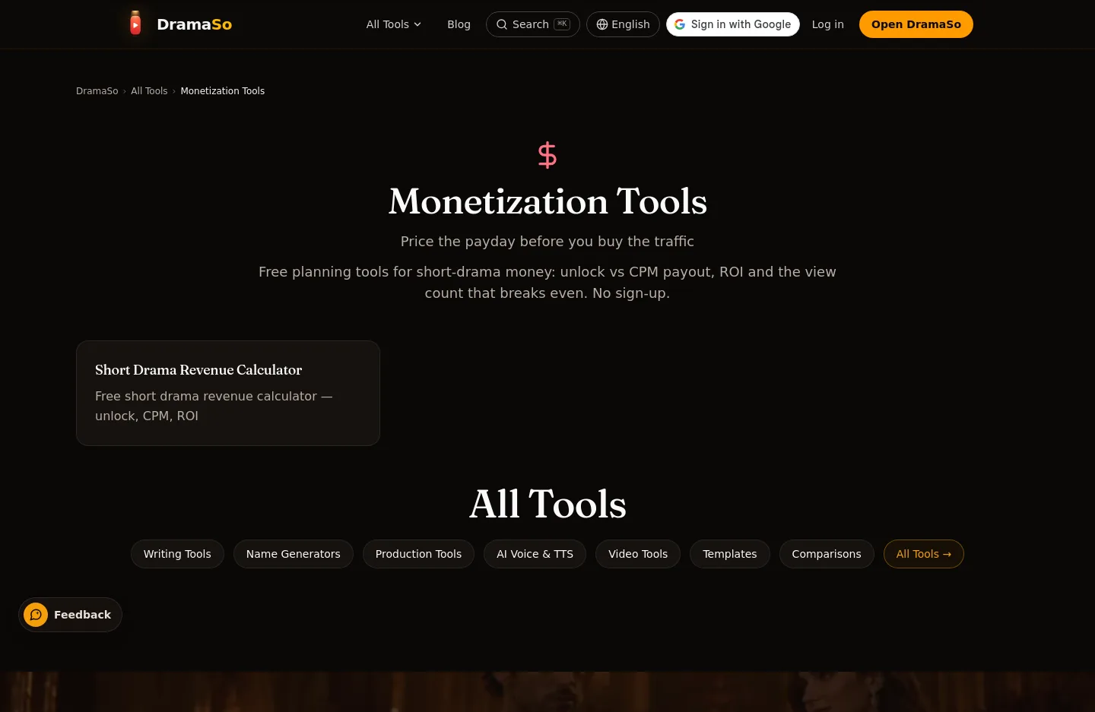Go to DramaSo breadcrumb link

click(x=97, y=91)
